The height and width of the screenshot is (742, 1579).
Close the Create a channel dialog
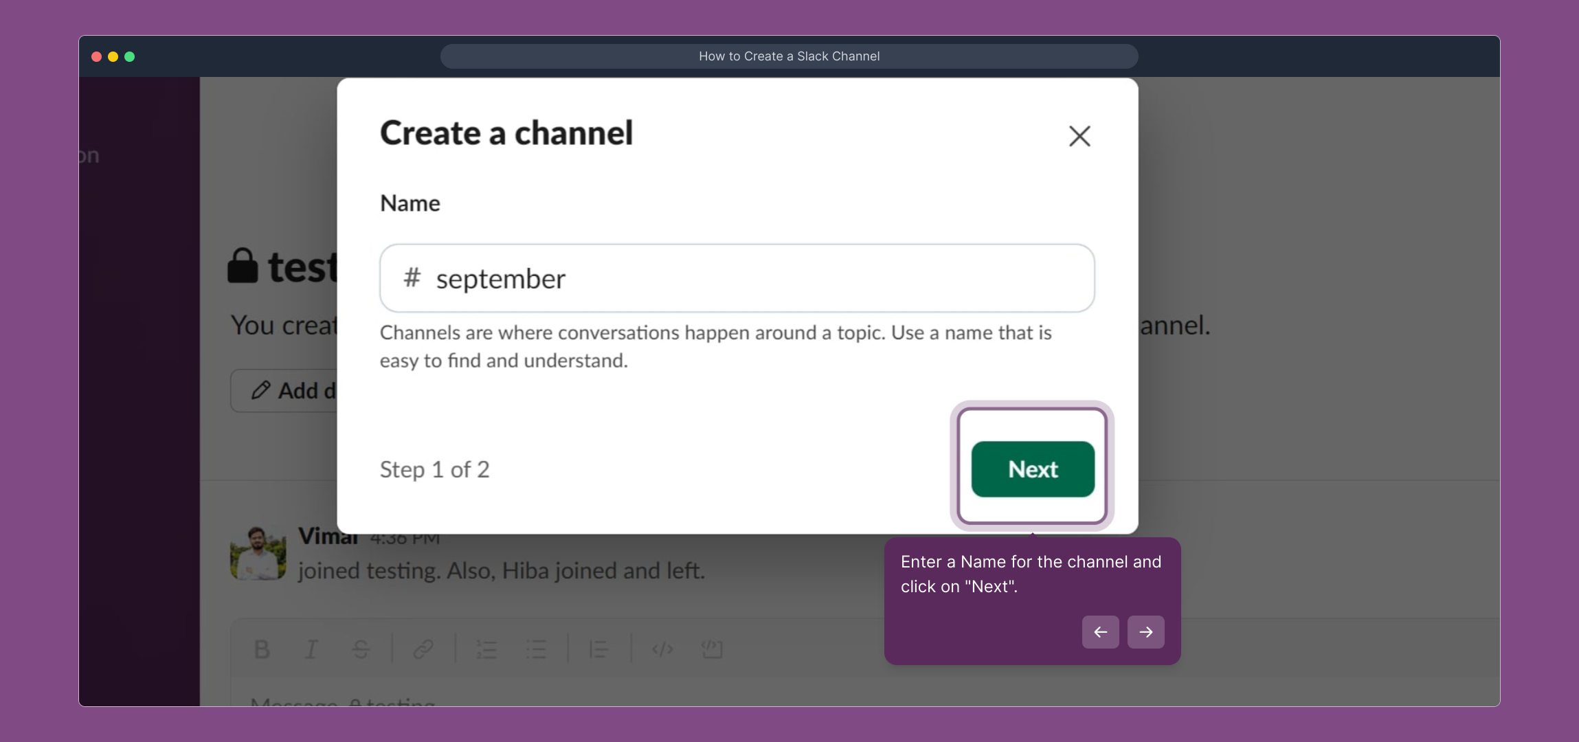point(1079,136)
